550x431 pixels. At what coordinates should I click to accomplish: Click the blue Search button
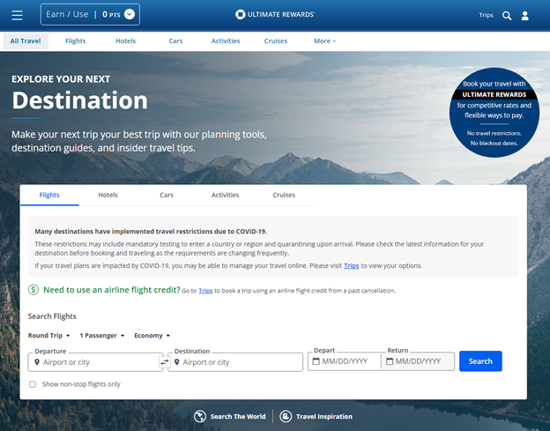[480, 361]
